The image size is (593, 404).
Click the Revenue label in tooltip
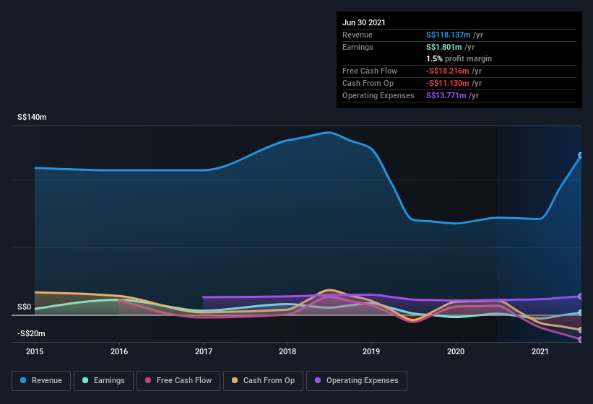tap(358, 35)
